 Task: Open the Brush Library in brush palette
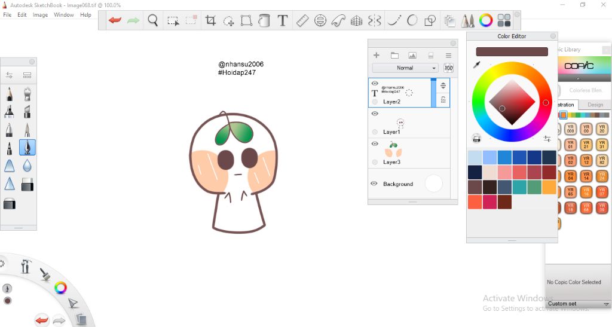pos(27,75)
